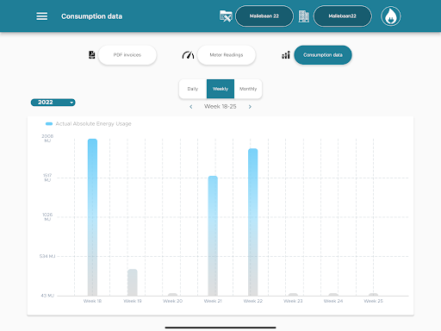Switch to Monthly view
This screenshot has width=441, height=331.
[248, 89]
